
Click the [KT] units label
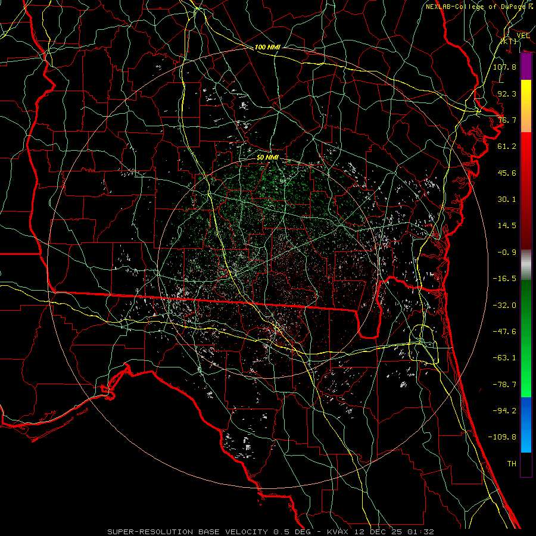point(509,41)
